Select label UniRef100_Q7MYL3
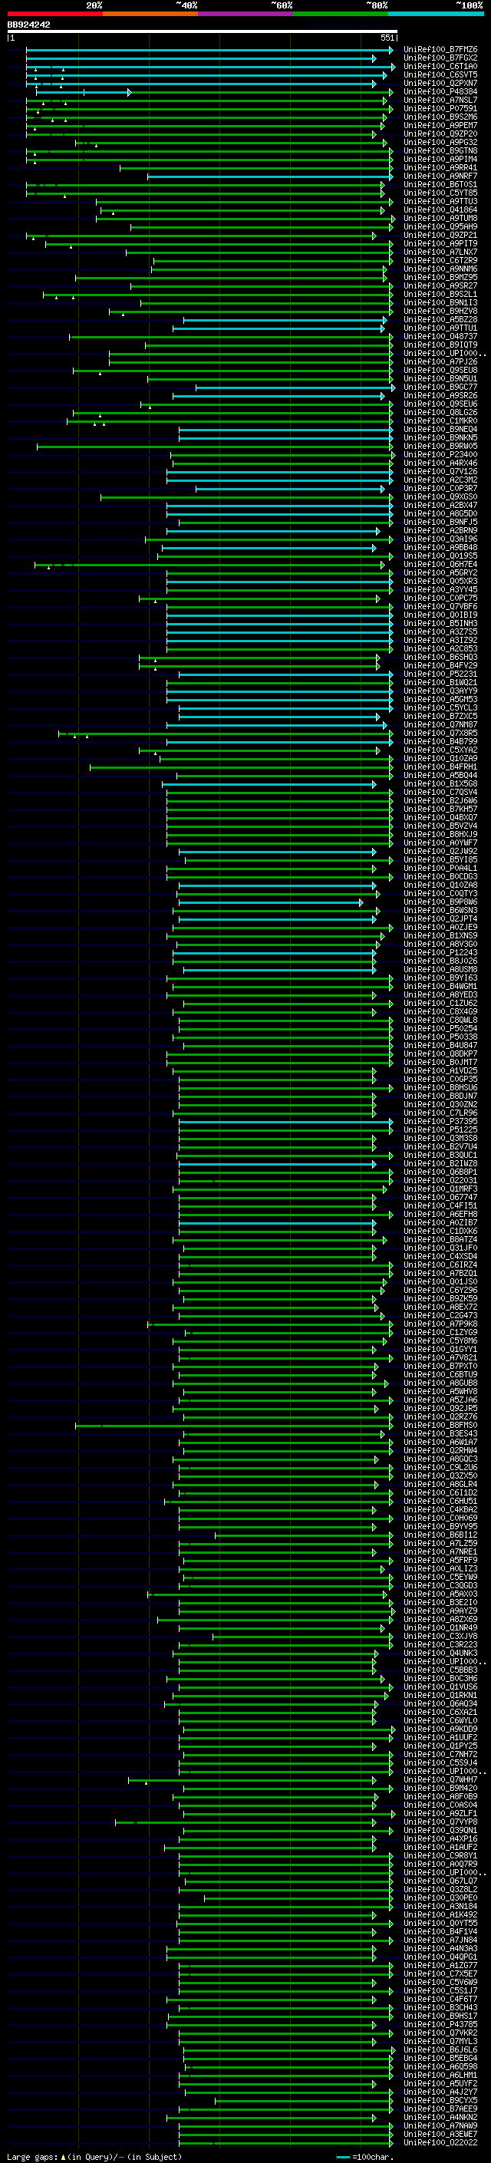The width and height of the screenshot is (491, 2163). click(440, 2041)
